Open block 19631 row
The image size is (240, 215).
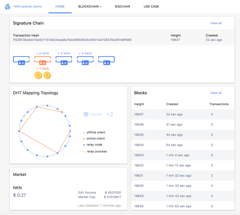click(183, 175)
